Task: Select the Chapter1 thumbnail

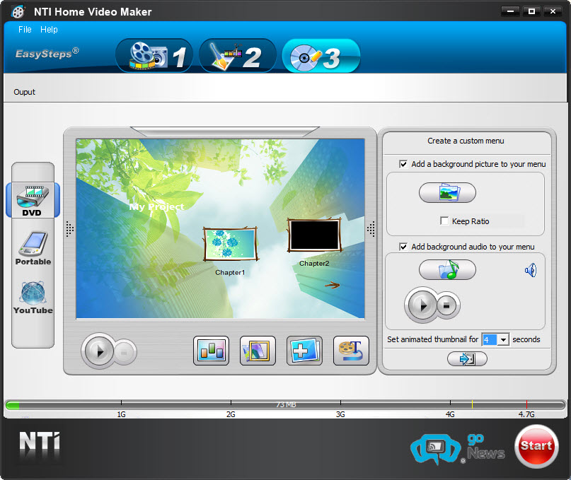Action: pos(231,243)
